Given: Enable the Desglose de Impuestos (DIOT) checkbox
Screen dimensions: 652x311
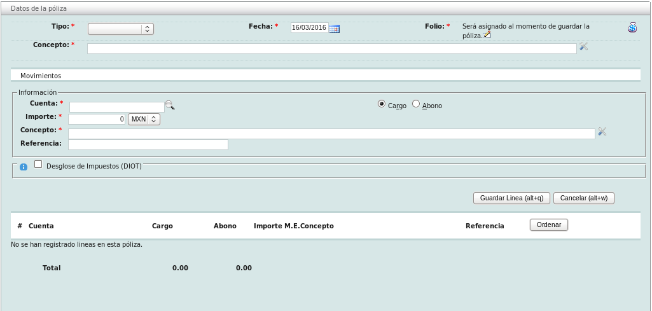Looking at the screenshot, I should point(38,164).
